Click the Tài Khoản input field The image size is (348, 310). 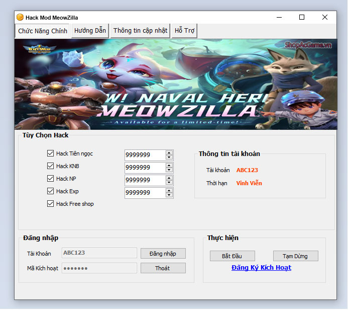(99, 253)
